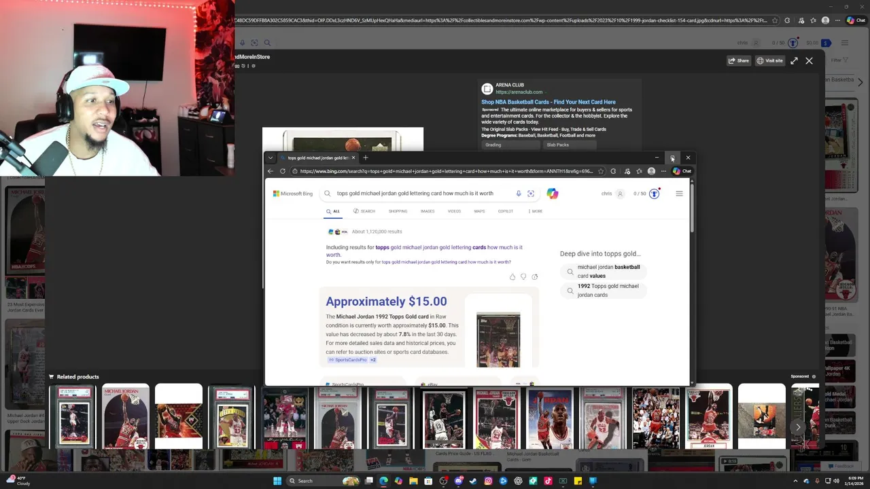Viewport: 870px width, 489px height.
Task: Click the Visit site button in image viewer
Action: coord(770,60)
